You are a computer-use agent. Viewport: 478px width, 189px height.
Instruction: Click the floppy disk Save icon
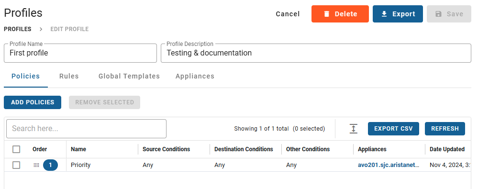click(x=438, y=14)
